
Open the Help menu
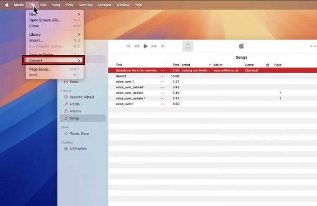[x=138, y=5]
